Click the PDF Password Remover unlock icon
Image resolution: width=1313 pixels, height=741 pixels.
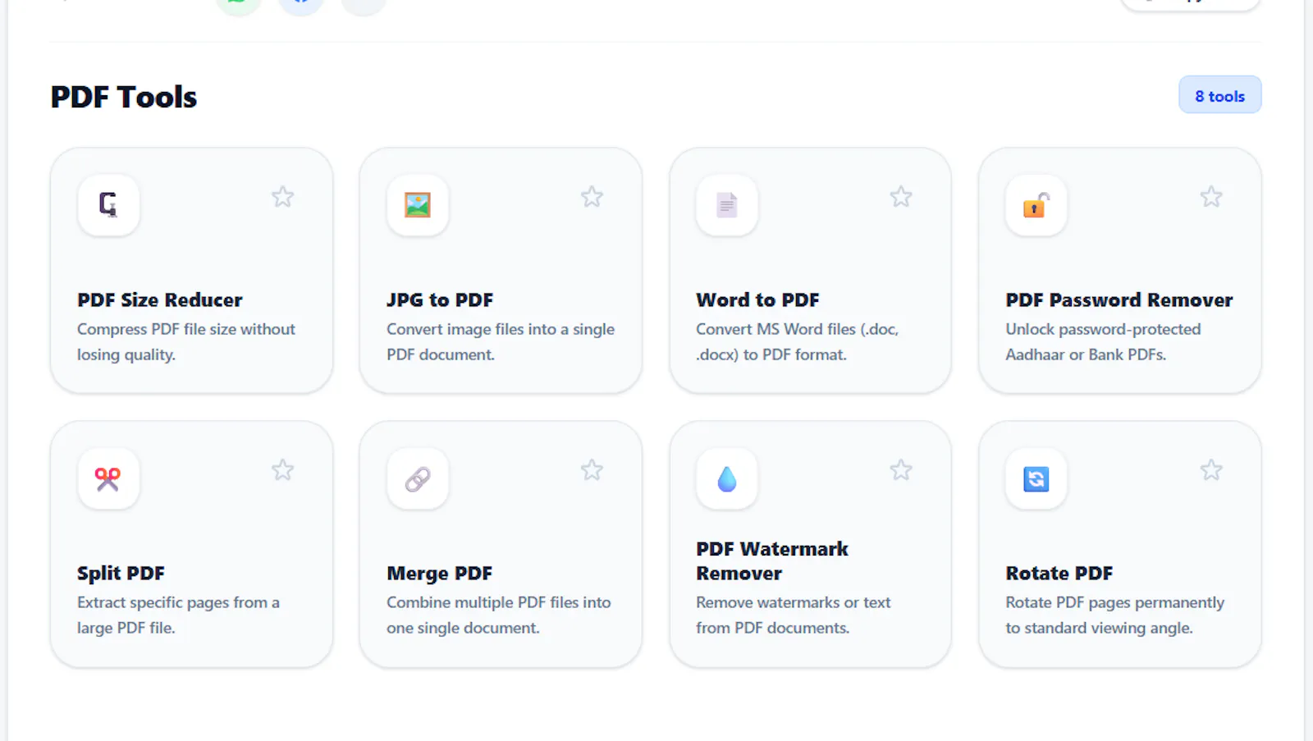(x=1036, y=204)
